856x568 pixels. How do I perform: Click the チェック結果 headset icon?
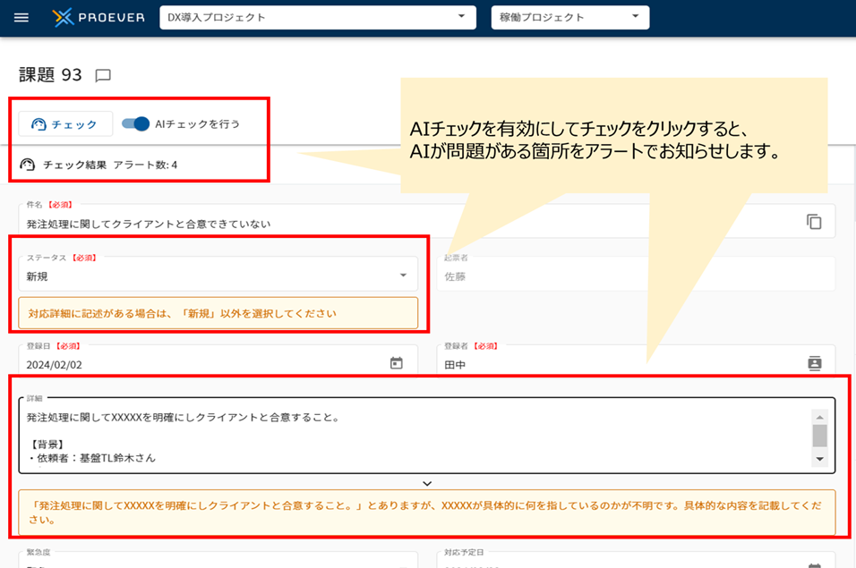(27, 164)
